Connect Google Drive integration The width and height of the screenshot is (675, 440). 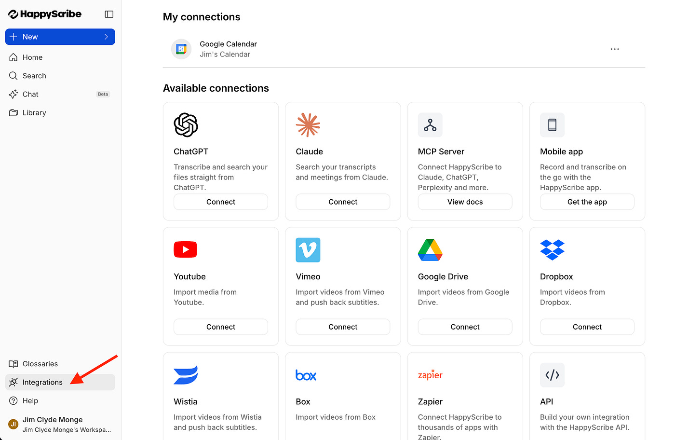pos(465,327)
